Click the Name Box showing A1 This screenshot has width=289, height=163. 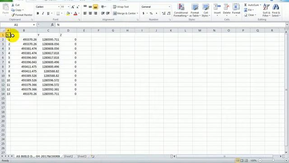pyautogui.click(x=16, y=25)
